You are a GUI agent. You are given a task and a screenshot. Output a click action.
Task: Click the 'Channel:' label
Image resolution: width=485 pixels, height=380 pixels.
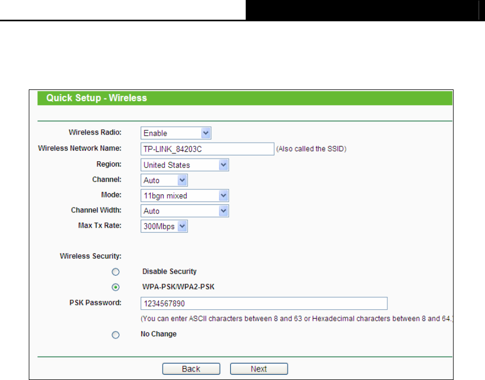(107, 179)
